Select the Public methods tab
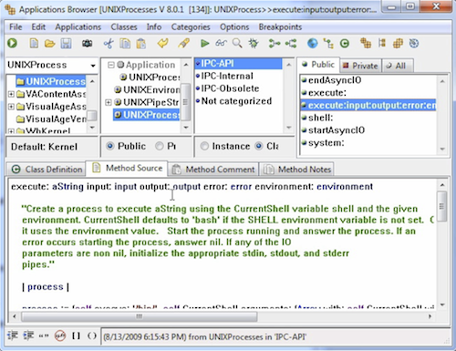This screenshot has height=351, width=456. [318, 65]
